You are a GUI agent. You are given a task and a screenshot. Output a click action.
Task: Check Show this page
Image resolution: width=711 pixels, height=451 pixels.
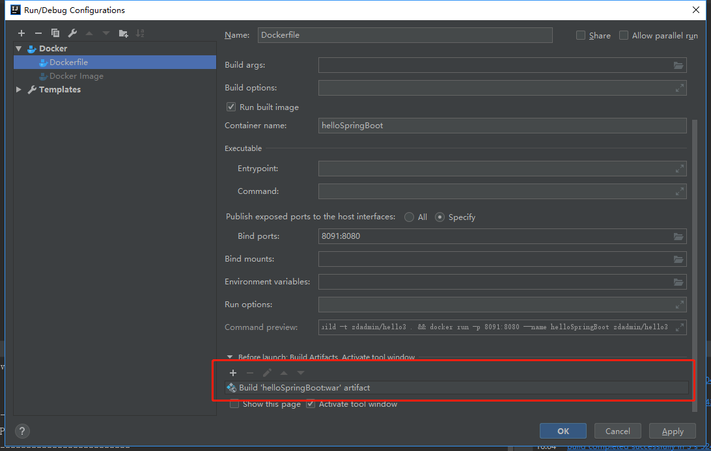coord(234,404)
